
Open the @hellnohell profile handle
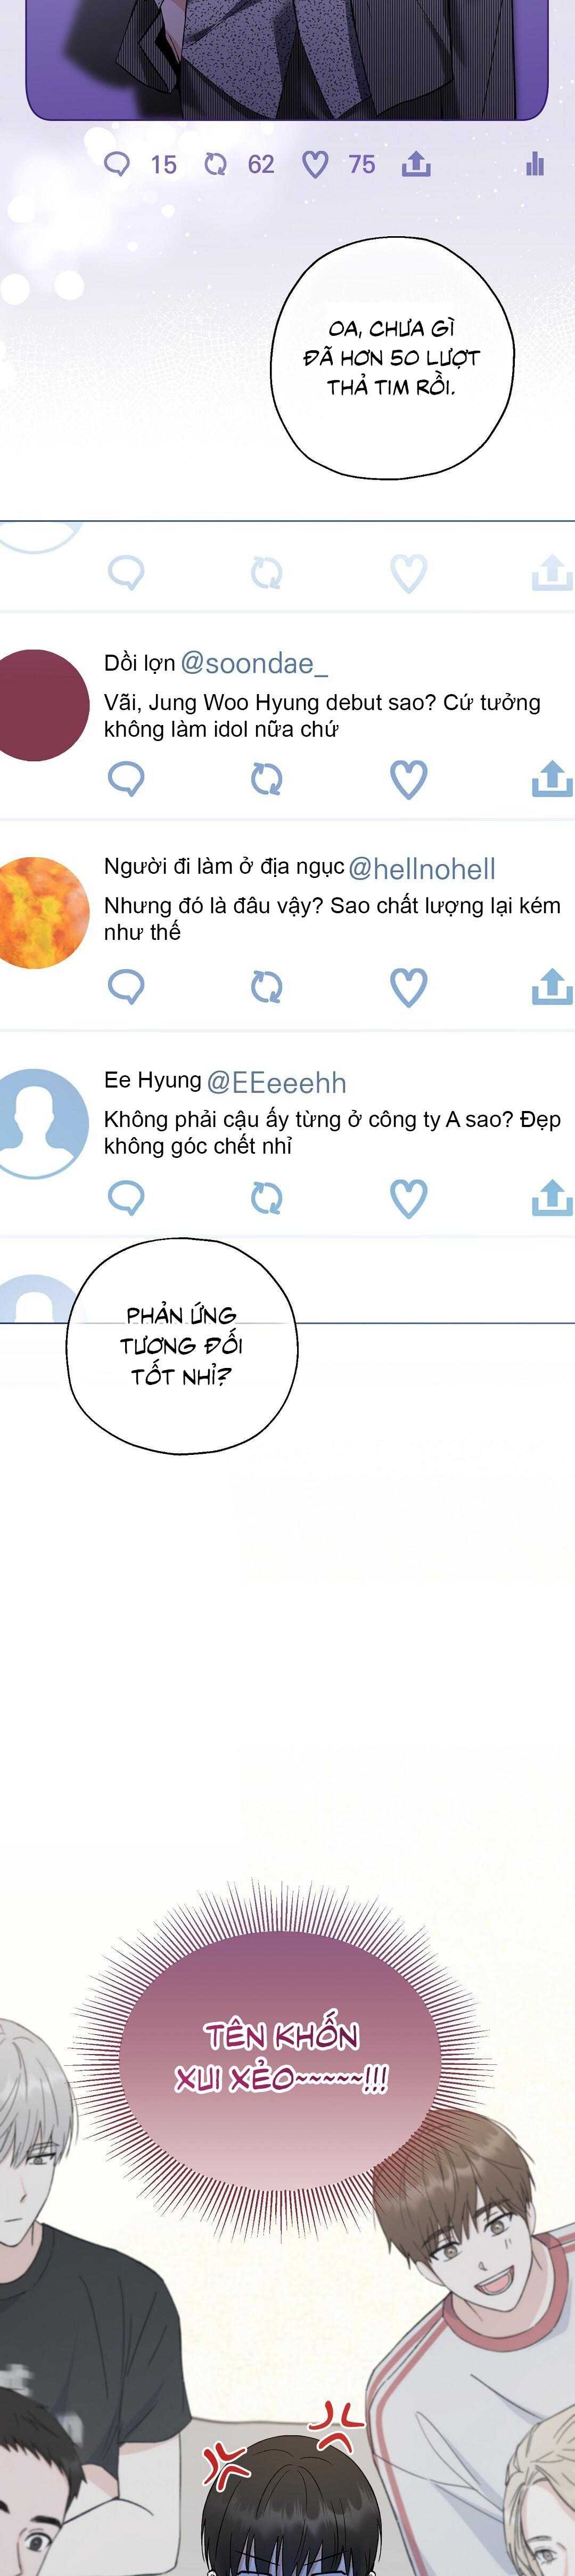[x=421, y=869]
